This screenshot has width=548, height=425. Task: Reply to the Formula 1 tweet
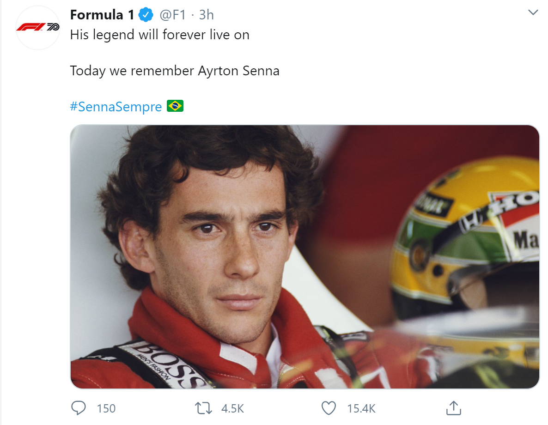tap(79, 408)
